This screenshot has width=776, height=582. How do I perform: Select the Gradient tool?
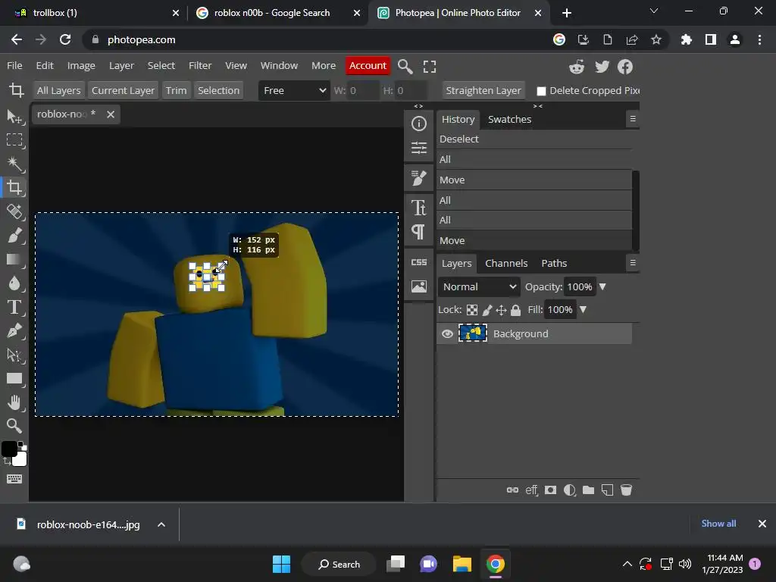(x=14, y=259)
